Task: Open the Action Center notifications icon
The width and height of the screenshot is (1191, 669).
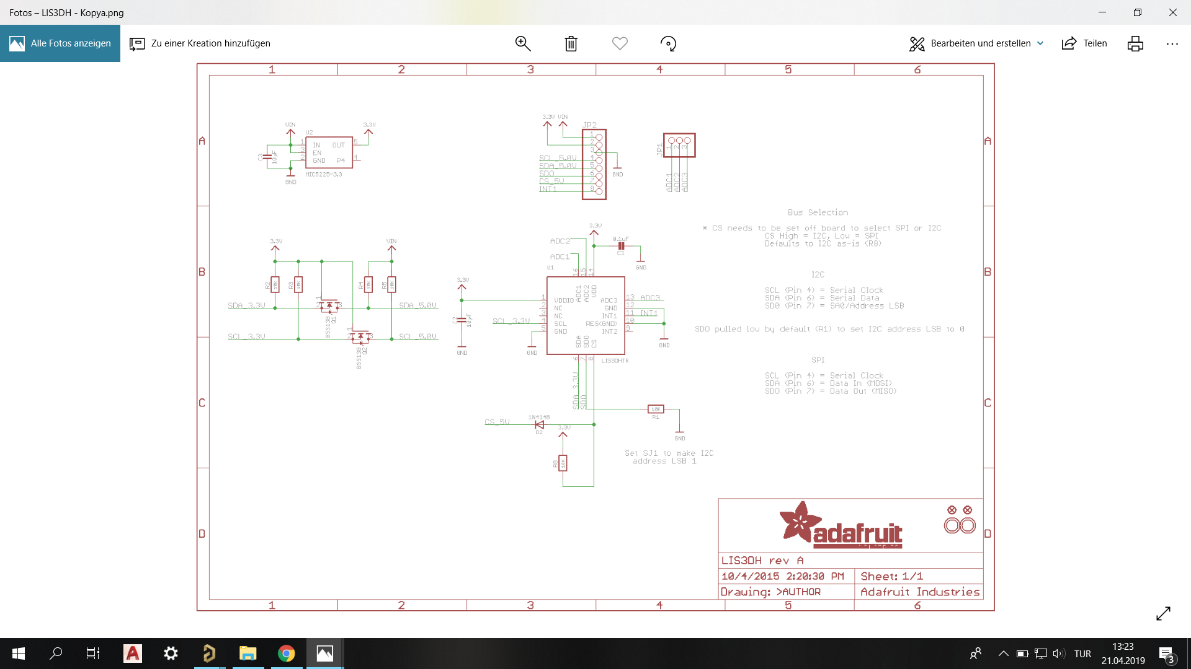Action: 1166,654
